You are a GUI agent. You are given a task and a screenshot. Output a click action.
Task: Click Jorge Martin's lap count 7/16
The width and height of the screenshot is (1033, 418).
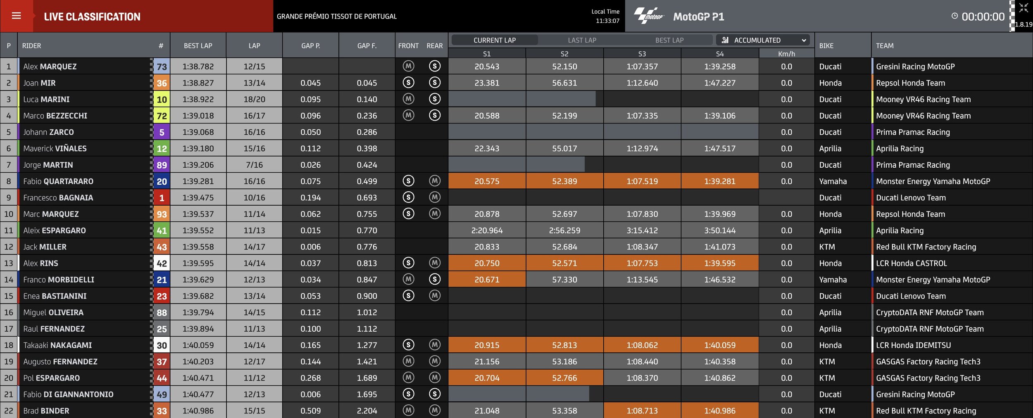click(x=254, y=165)
